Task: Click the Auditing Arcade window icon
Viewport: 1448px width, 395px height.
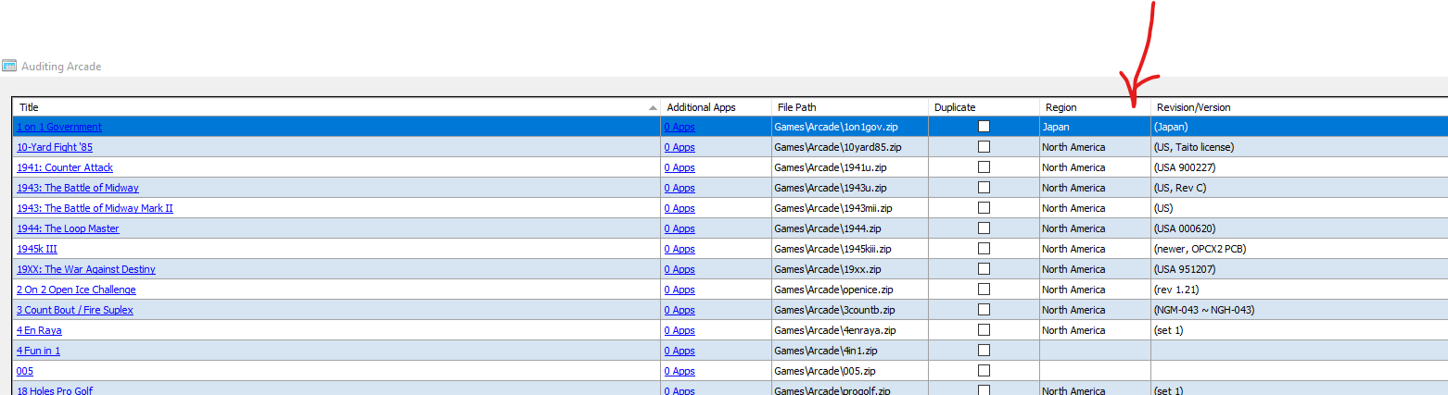Action: pos(9,67)
